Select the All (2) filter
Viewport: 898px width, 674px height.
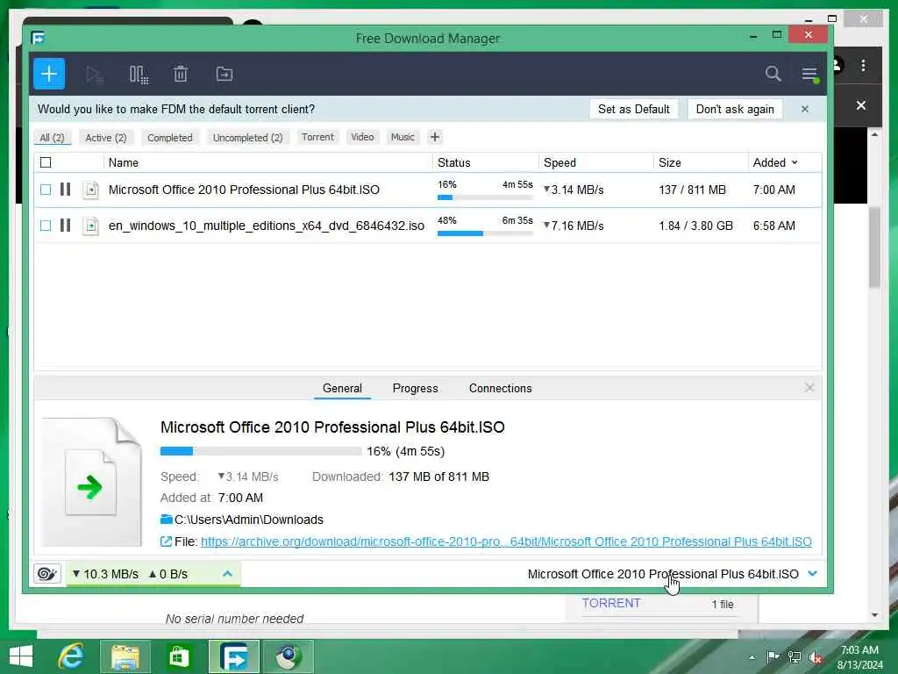[52, 138]
